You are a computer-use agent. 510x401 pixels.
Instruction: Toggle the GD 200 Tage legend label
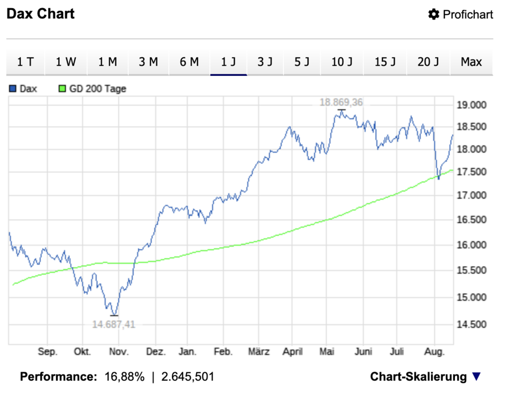pos(98,89)
